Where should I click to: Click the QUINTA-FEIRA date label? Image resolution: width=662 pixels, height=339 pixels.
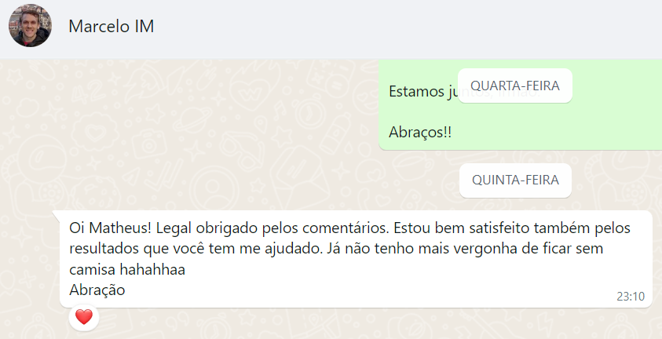[515, 180]
